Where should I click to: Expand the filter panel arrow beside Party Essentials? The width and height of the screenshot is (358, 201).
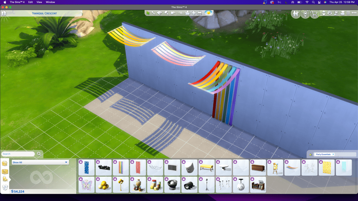click(x=310, y=154)
